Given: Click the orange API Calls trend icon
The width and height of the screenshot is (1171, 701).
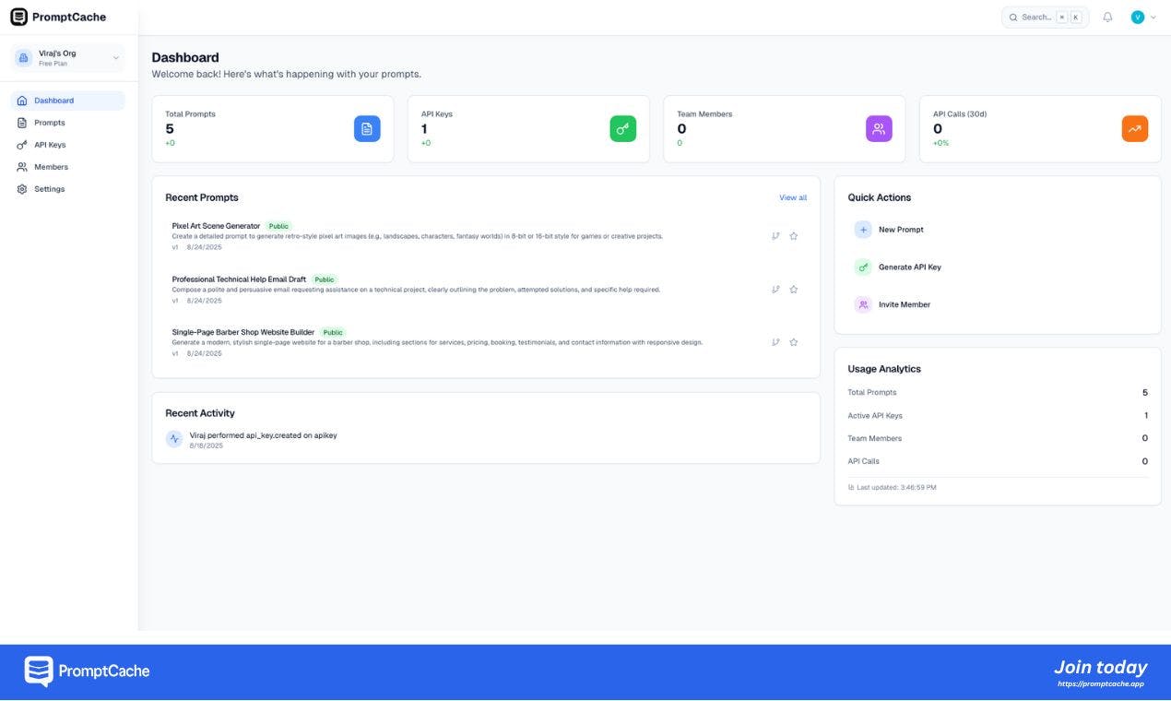Looking at the screenshot, I should pyautogui.click(x=1135, y=129).
